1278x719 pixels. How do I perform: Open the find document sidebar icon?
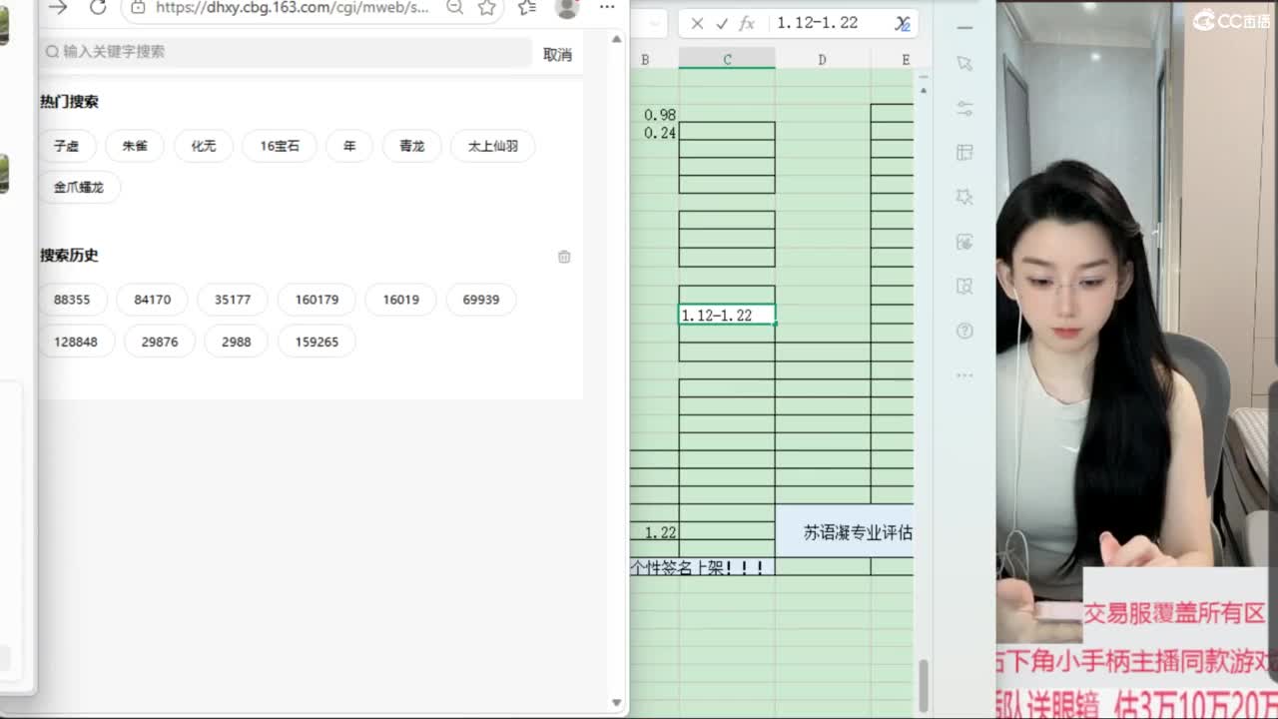(x=963, y=287)
